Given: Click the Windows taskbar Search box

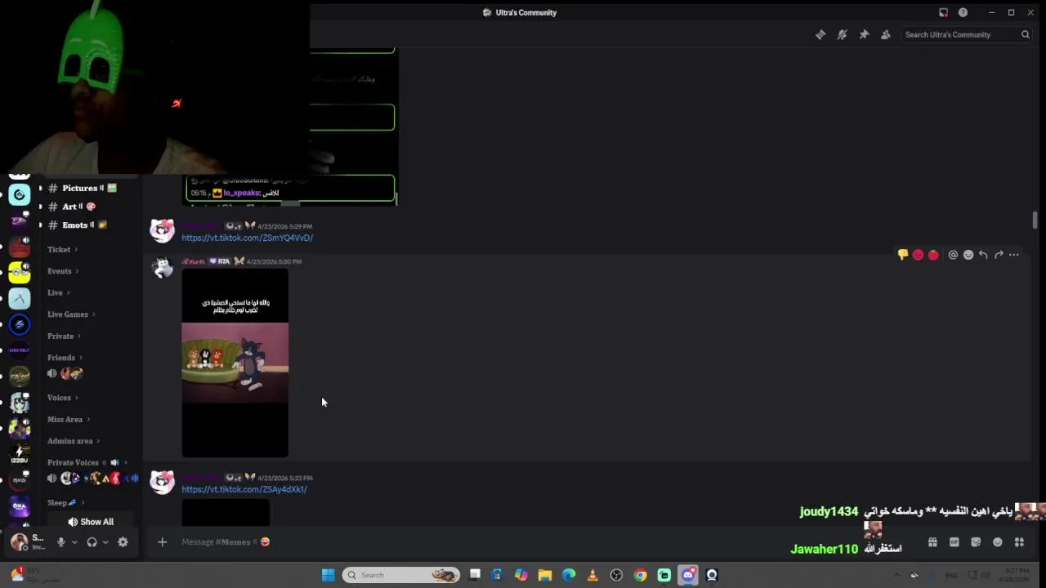Looking at the screenshot, I should (400, 575).
